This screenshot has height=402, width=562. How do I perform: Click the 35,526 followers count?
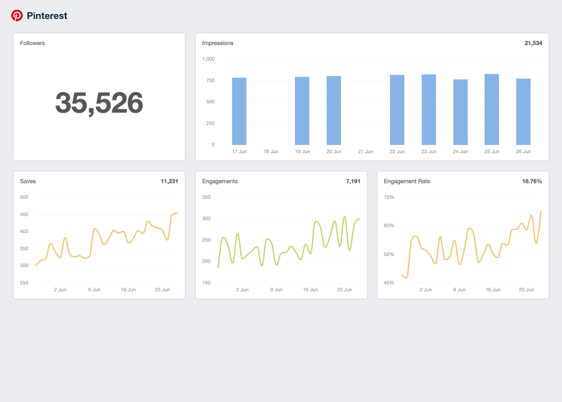[99, 102]
